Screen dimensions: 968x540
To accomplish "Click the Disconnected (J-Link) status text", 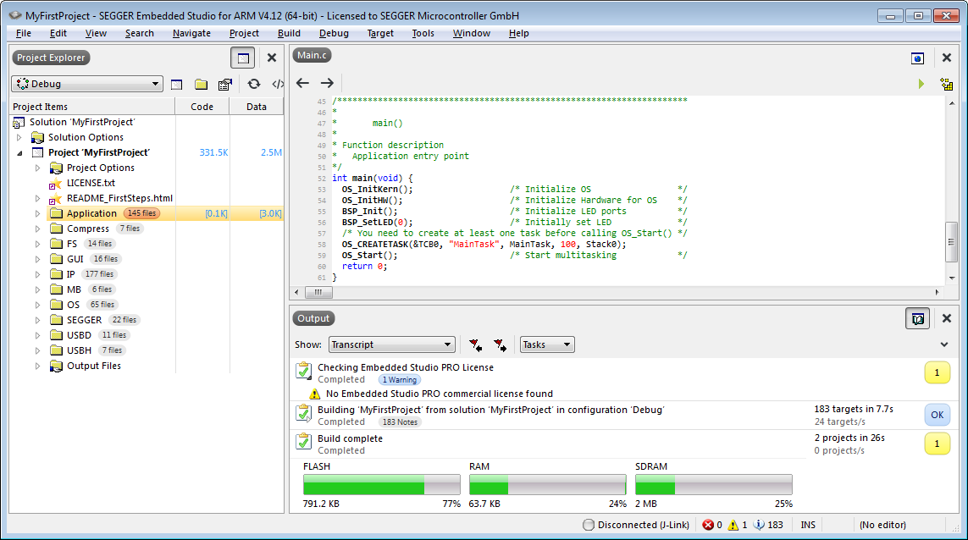I will pyautogui.click(x=644, y=525).
